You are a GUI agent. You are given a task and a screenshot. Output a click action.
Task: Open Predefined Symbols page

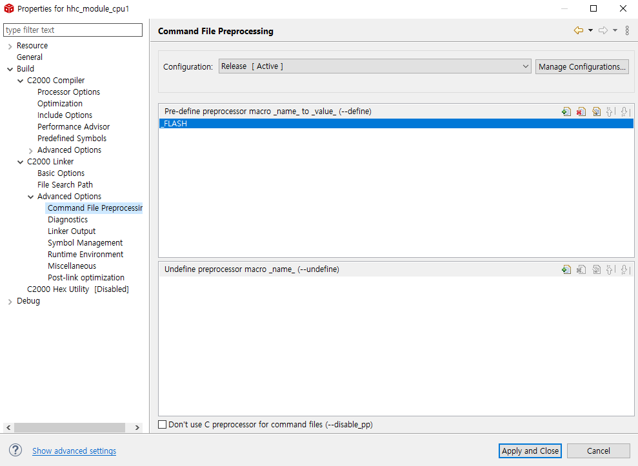(x=72, y=139)
